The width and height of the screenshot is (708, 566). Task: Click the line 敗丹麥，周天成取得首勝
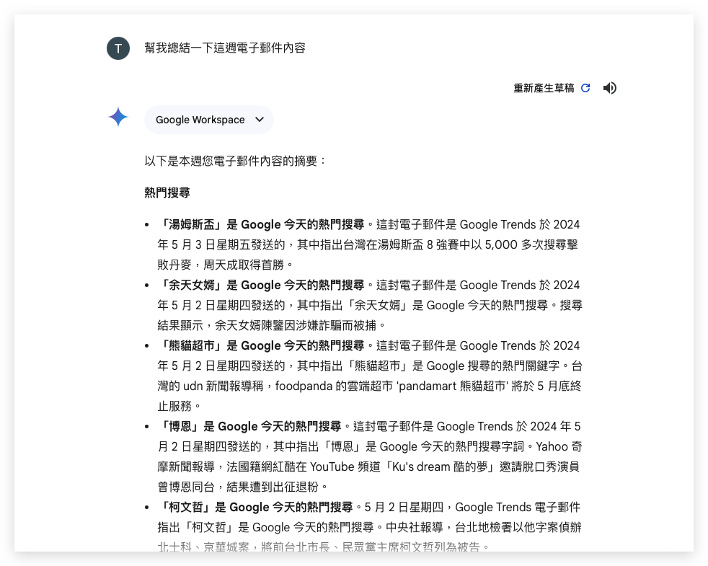pos(225,265)
